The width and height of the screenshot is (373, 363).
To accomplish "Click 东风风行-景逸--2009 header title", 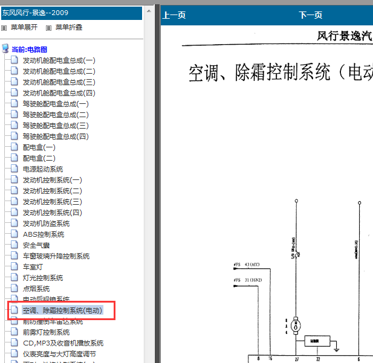I will pyautogui.click(x=35, y=13).
